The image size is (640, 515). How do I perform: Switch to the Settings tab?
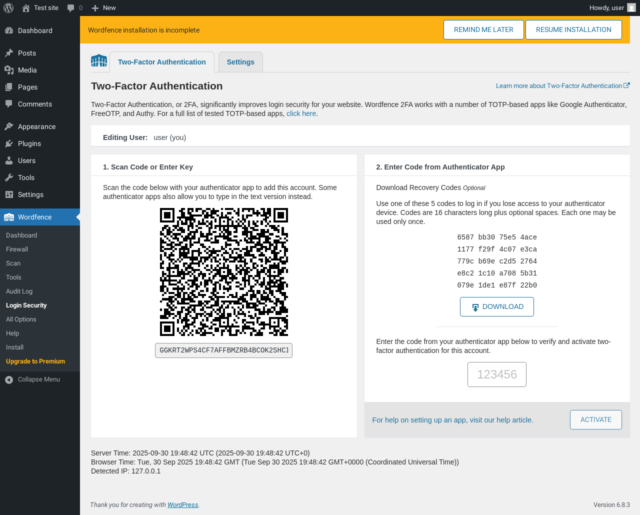point(240,62)
